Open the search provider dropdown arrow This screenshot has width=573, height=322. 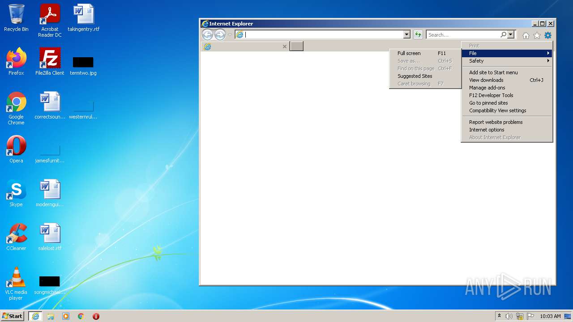(x=511, y=34)
